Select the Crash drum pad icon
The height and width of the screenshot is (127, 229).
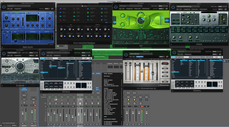point(102,16)
